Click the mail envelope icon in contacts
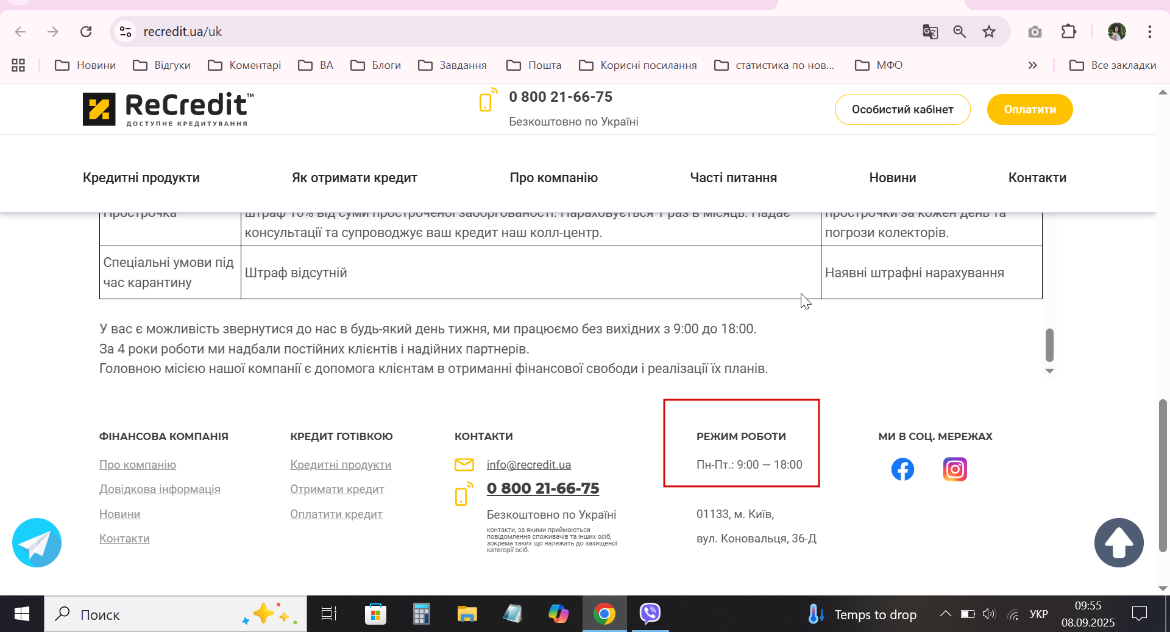 pyautogui.click(x=464, y=465)
